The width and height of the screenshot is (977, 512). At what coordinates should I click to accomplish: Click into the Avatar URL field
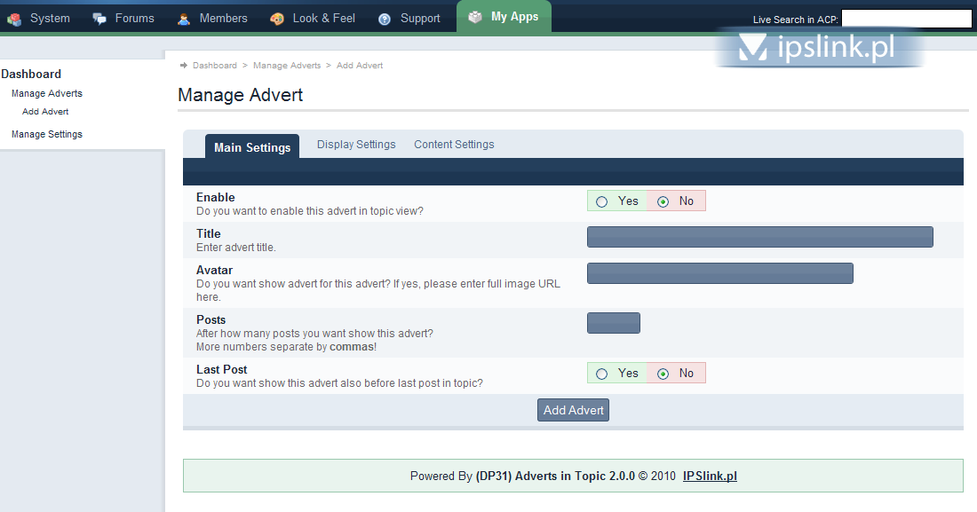719,273
